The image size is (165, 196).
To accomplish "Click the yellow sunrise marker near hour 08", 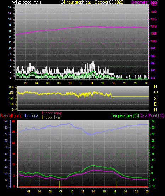I will 59,184.
